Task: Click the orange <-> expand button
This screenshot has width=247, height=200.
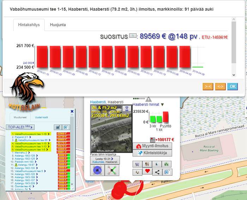Action: [x=220, y=87]
